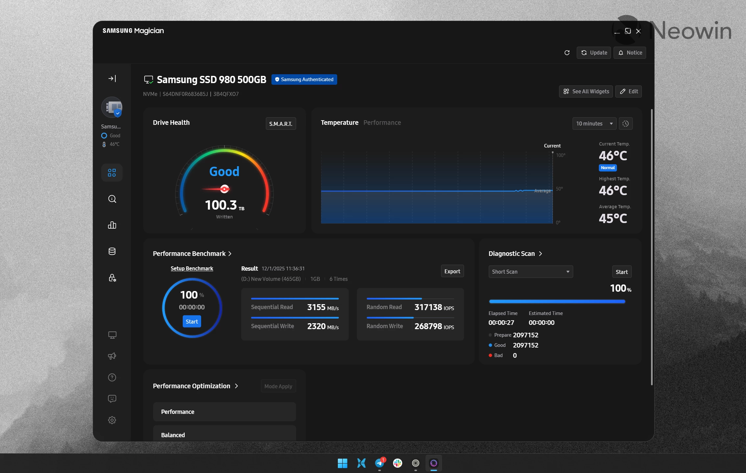Open the S.M.A.R.T. details button
Viewport: 746px width, 473px height.
(x=281, y=124)
